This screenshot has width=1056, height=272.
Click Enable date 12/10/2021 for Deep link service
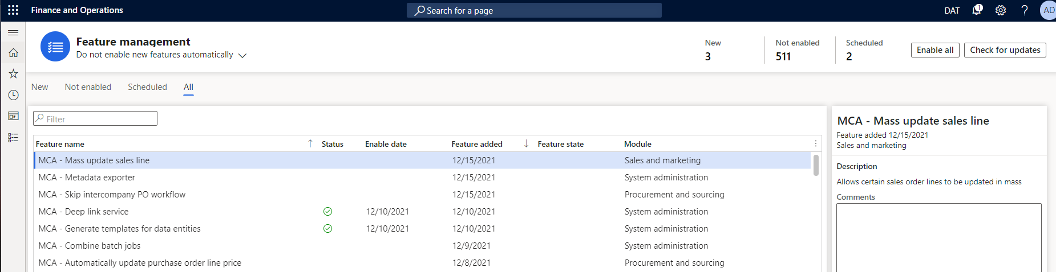point(387,212)
